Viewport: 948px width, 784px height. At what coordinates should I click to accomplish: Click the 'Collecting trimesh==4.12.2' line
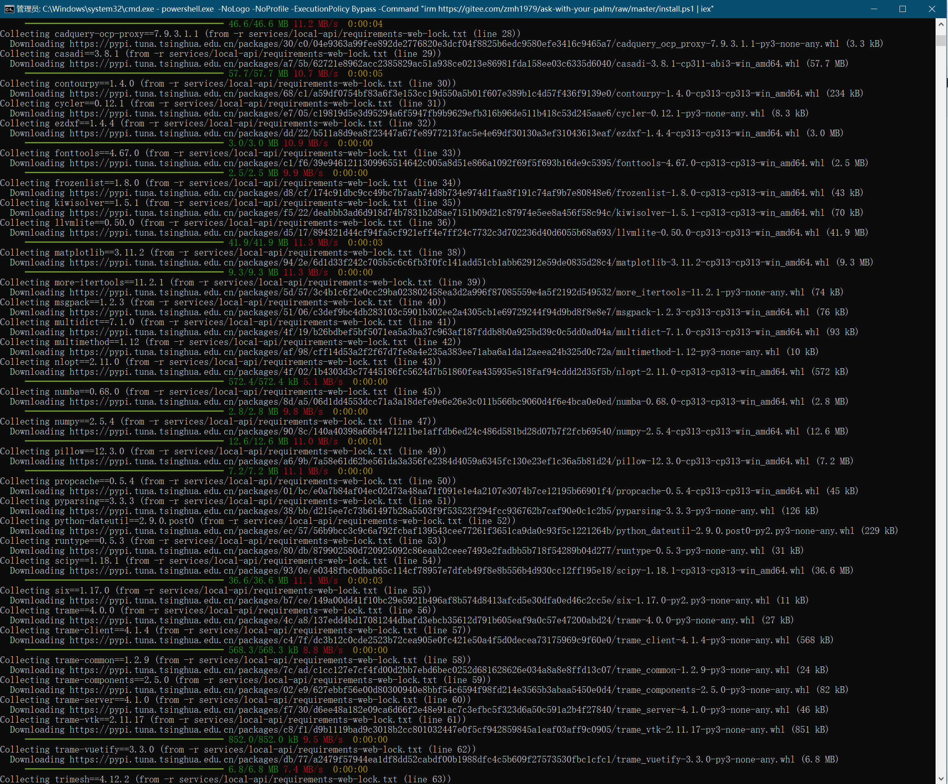[225, 779]
